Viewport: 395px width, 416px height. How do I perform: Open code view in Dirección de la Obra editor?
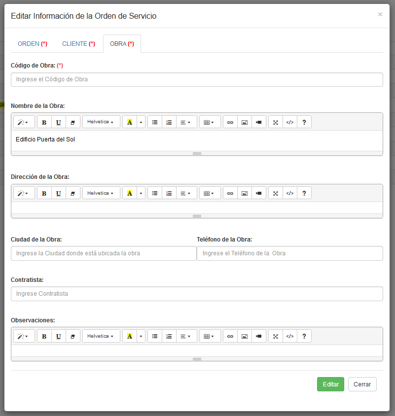[x=290, y=193]
